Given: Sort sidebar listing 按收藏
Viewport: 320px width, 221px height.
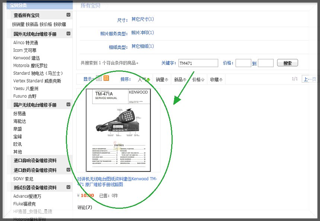Looking at the screenshot, I should 60,24.
